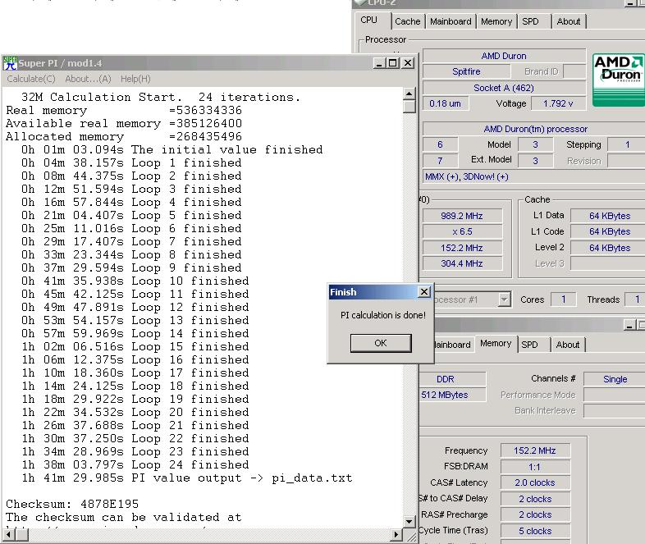Switch to the About tab in upper CPU-Z
Screen dimensions: 645x544
(569, 21)
